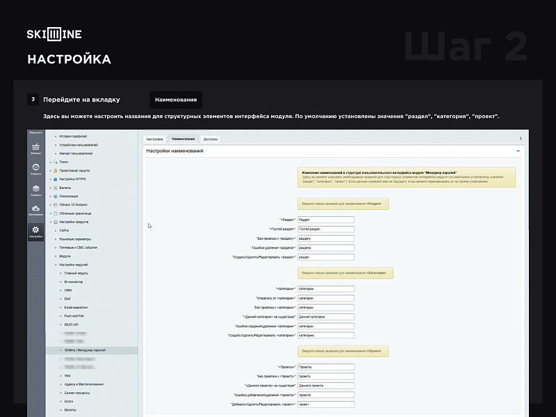Viewport: 556px width, 417px height.
Task: Click the «Пустой раздел» input field
Action: coord(325,229)
